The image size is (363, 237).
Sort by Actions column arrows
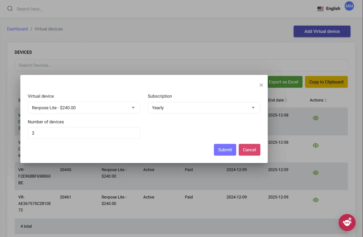326,100
